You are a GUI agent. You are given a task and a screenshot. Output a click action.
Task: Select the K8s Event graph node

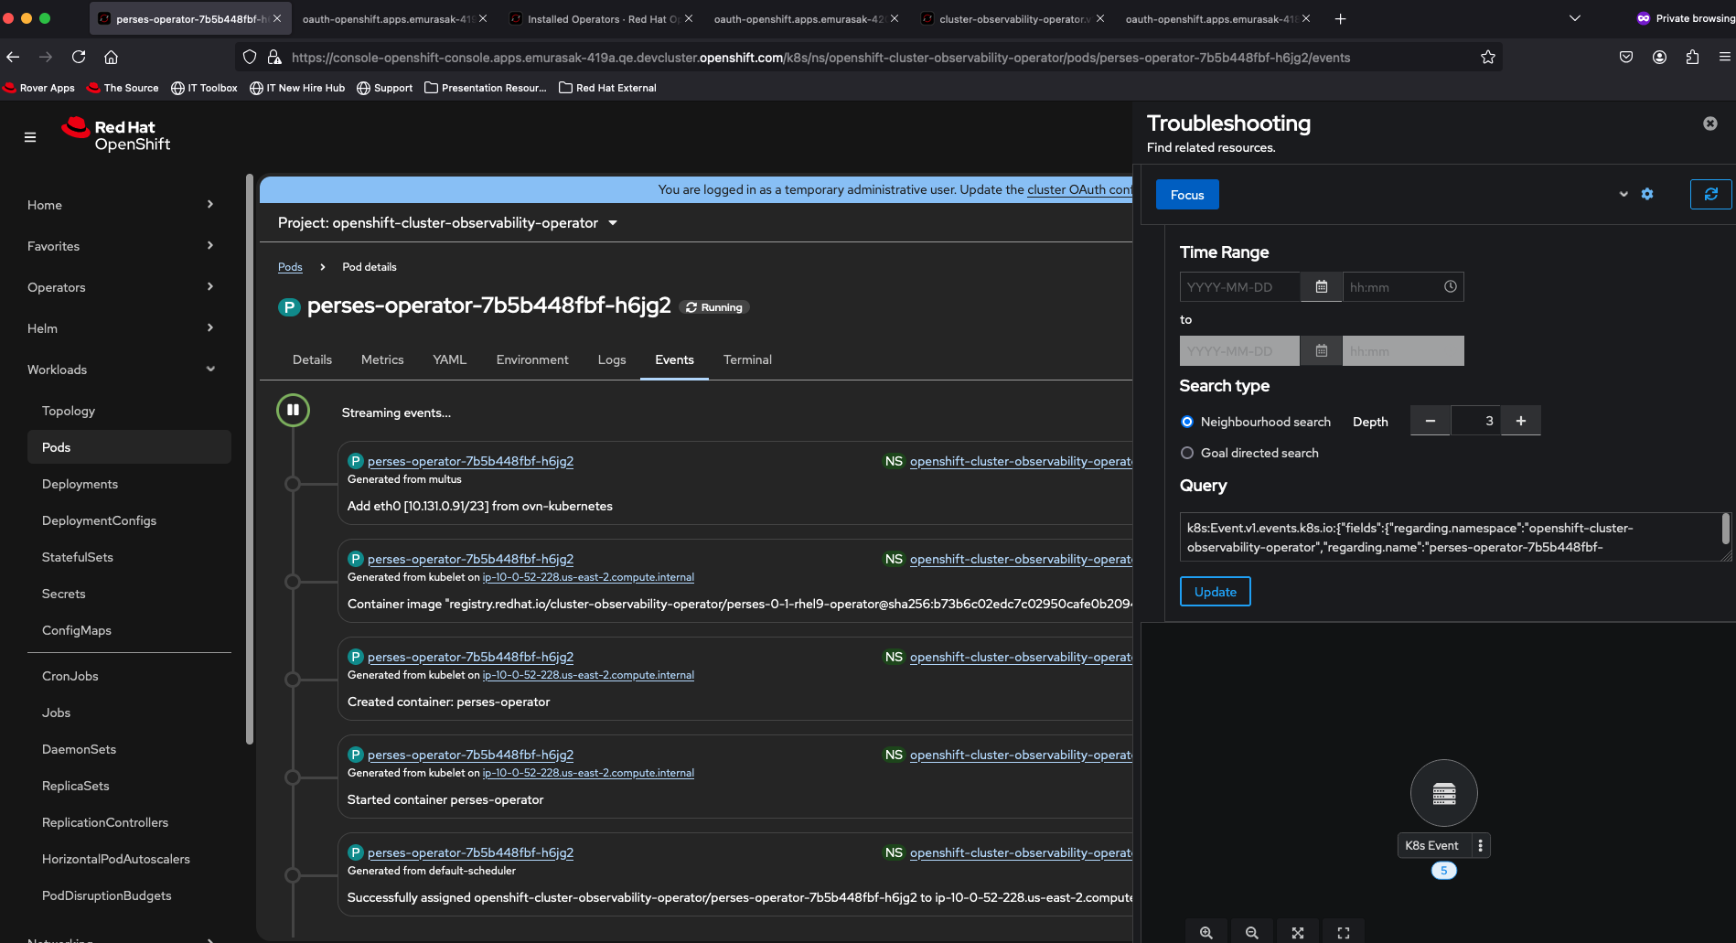(x=1443, y=793)
